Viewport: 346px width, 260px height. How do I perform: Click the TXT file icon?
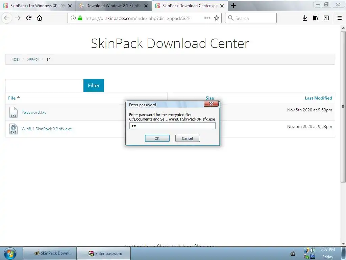pyautogui.click(x=14, y=112)
